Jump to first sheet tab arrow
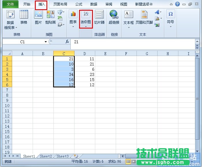Image resolution: width=202 pixels, height=167 pixels. click(x=5, y=156)
